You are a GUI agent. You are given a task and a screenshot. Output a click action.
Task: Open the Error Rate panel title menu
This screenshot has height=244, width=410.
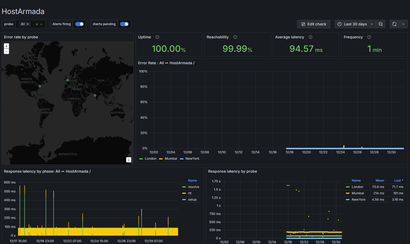[166, 63]
